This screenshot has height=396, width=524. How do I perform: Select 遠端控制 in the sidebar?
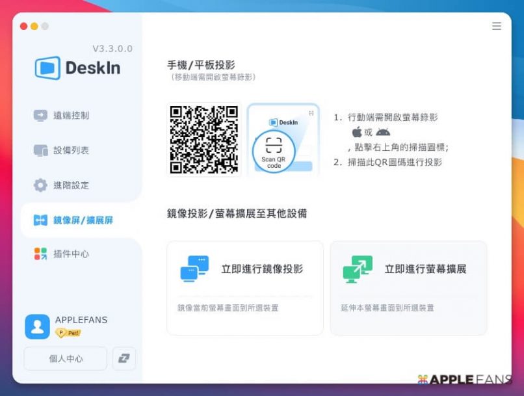pyautogui.click(x=71, y=116)
